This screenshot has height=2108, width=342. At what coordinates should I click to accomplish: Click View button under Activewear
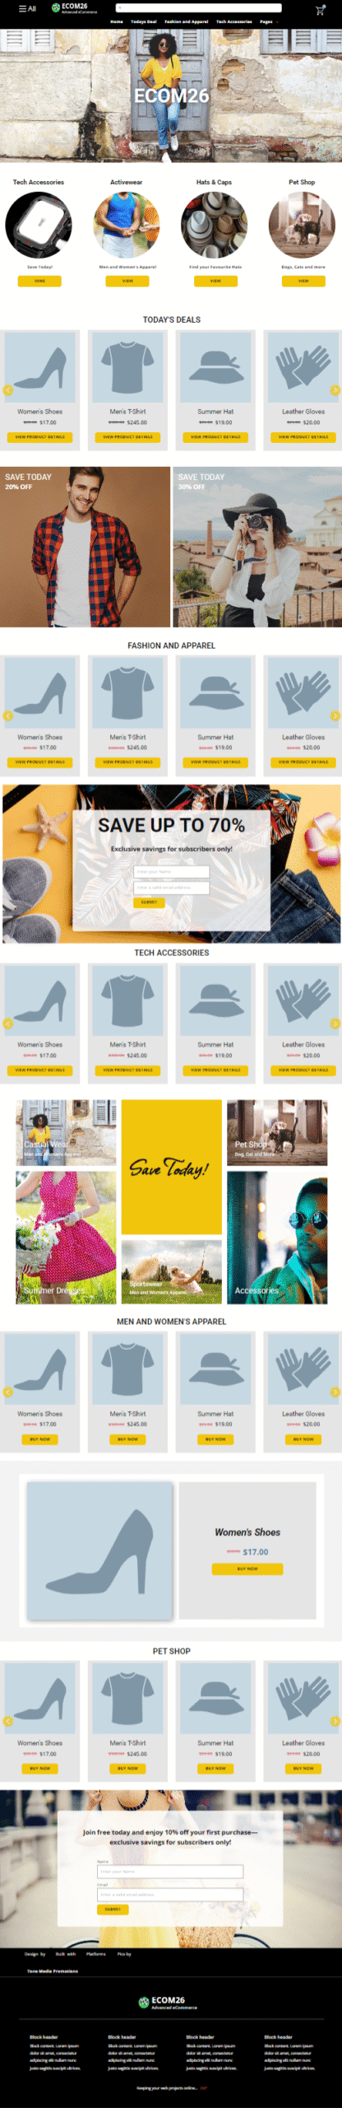(x=127, y=281)
